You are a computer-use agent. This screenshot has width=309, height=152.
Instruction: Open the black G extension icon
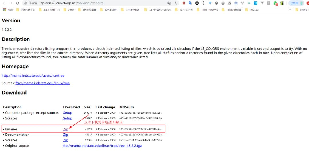click(x=229, y=3)
